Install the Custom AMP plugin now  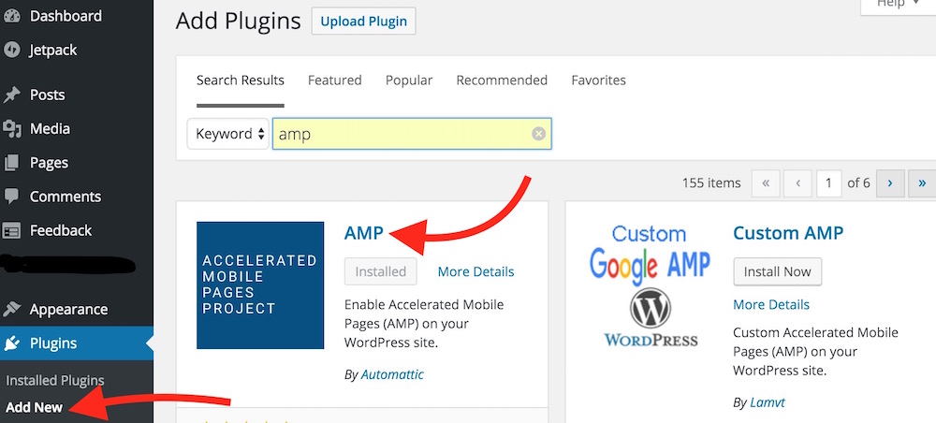[x=777, y=271]
